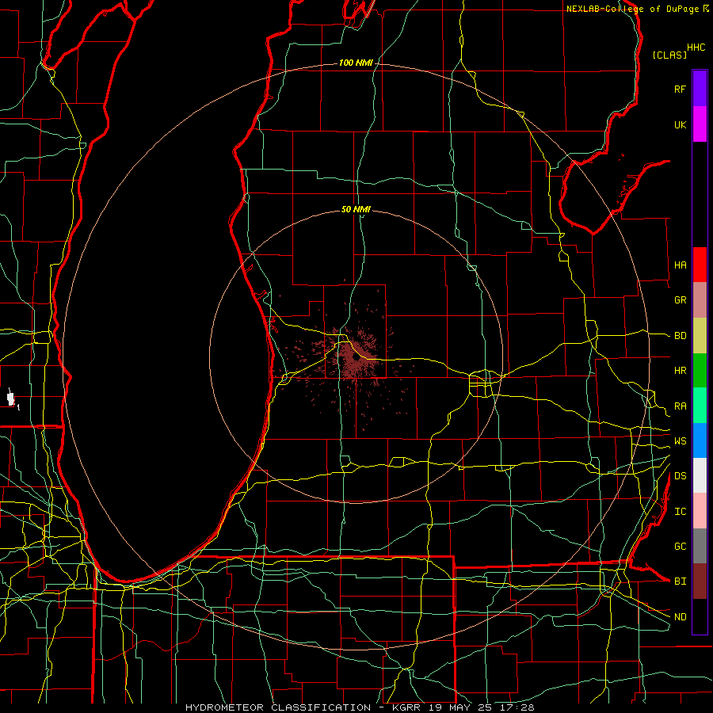Select the blue WS legend swatch
Viewport: 713px width, 713px height.
[700, 440]
